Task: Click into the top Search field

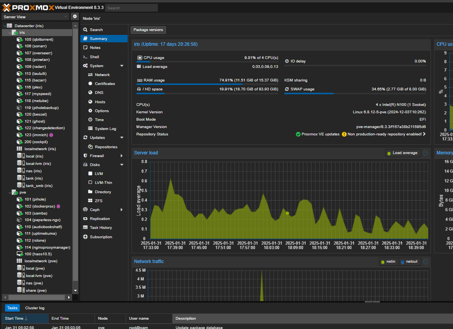Action: [131, 8]
